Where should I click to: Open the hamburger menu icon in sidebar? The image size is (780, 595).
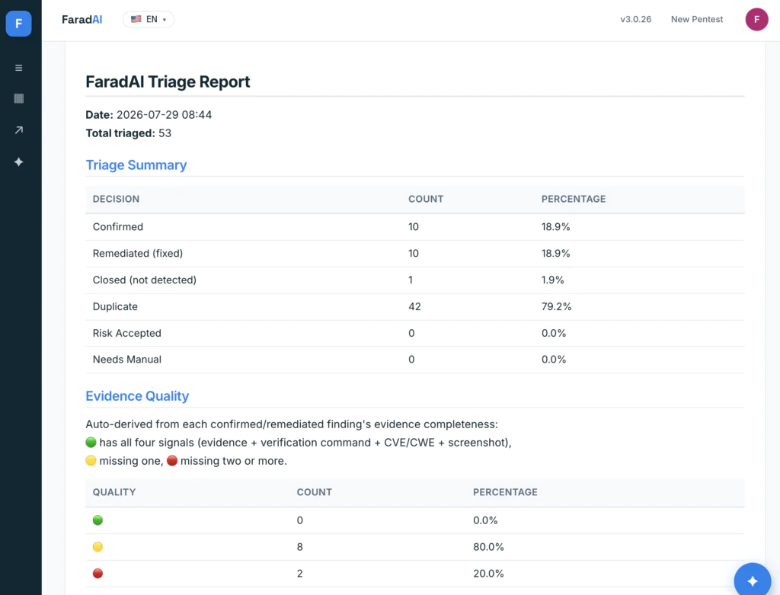click(19, 68)
